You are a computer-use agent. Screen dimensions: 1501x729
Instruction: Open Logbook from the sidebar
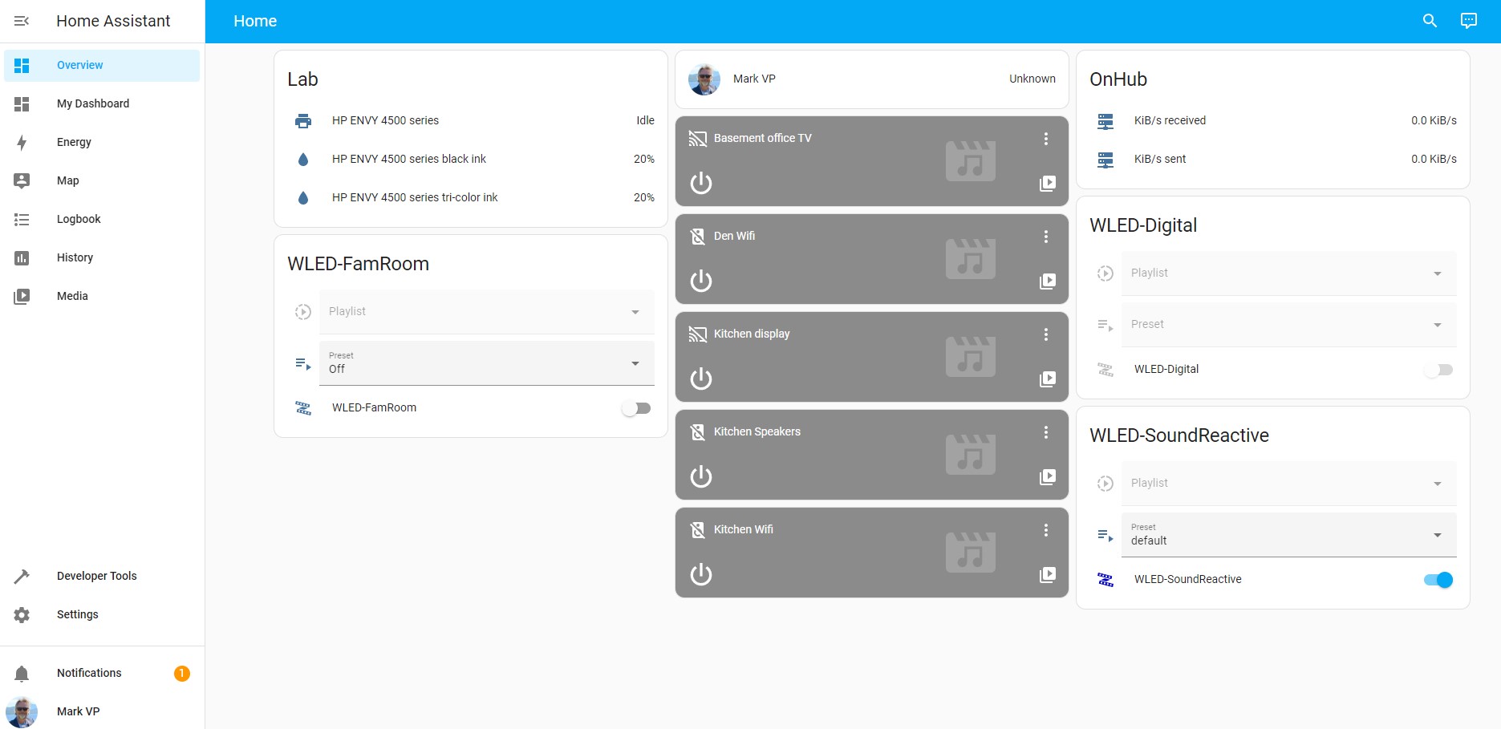click(79, 219)
